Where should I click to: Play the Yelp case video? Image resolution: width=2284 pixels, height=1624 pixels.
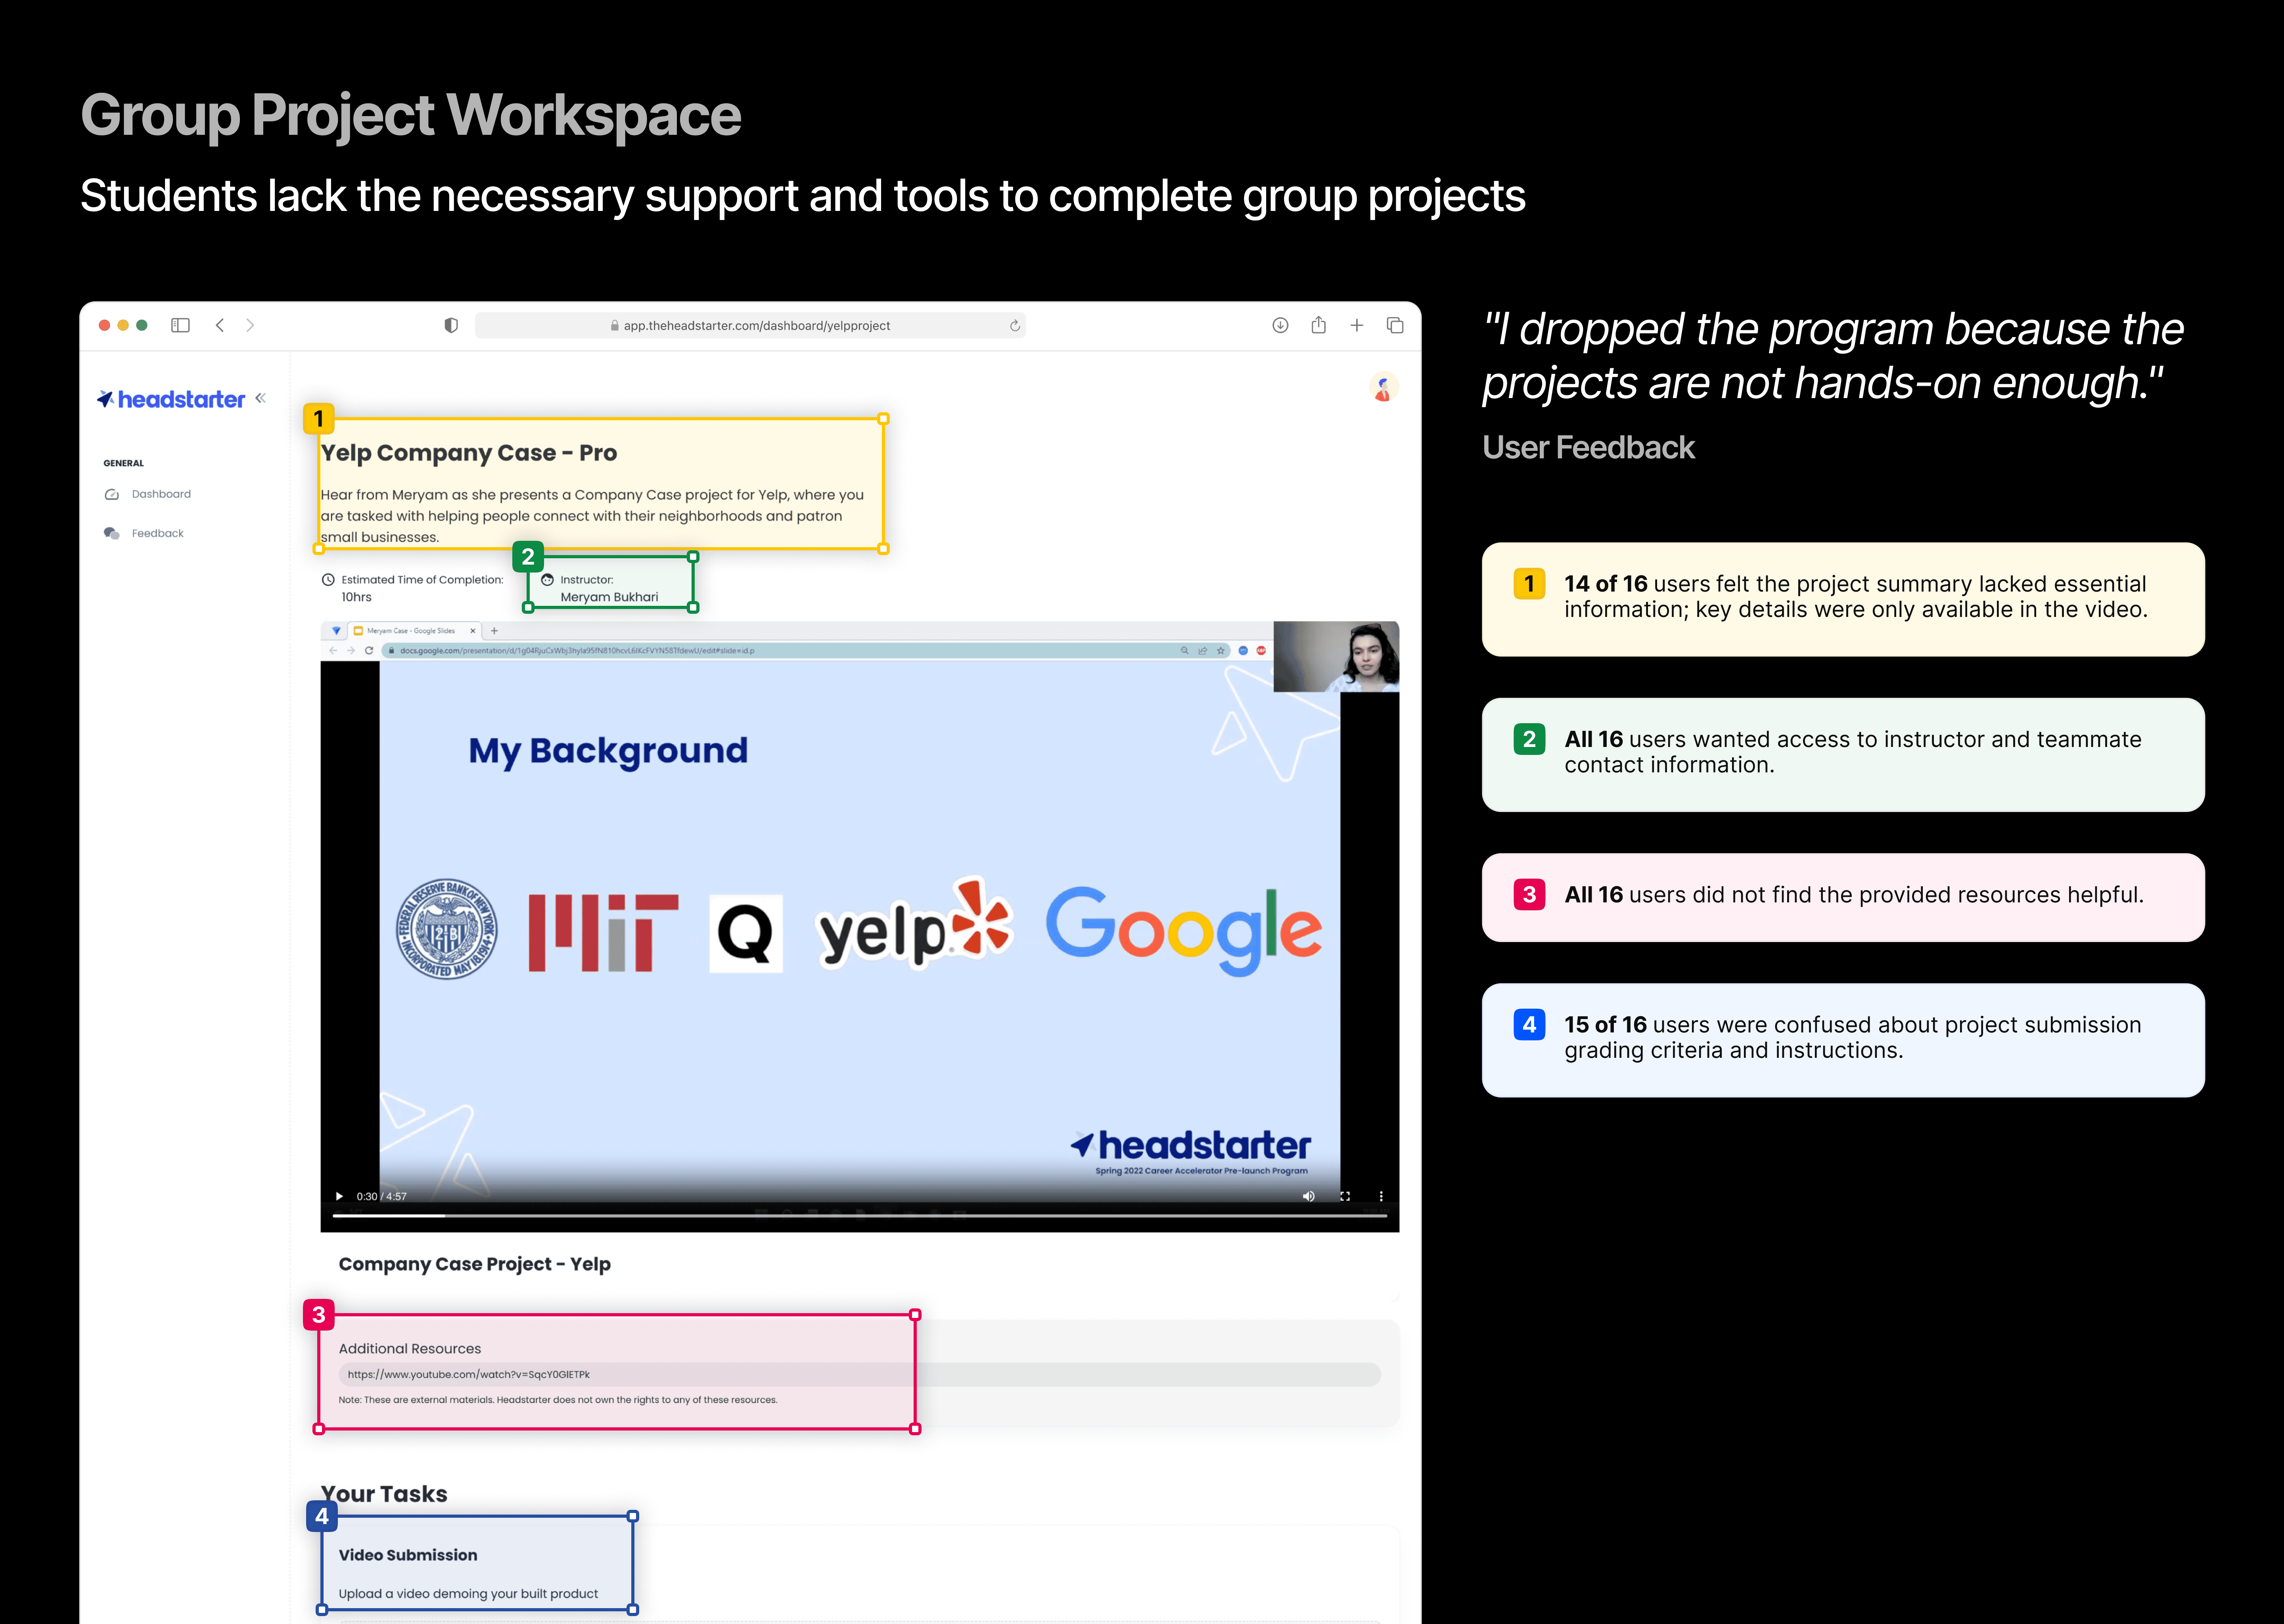(x=339, y=1196)
